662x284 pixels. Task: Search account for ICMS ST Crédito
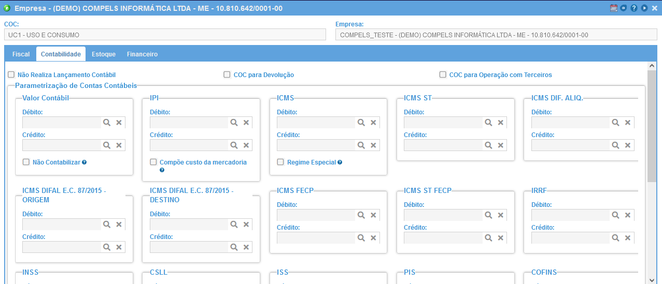(x=488, y=145)
